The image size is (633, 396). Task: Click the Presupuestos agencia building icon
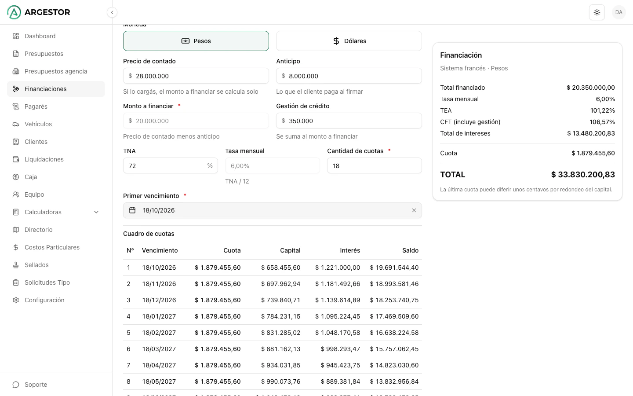click(x=16, y=71)
